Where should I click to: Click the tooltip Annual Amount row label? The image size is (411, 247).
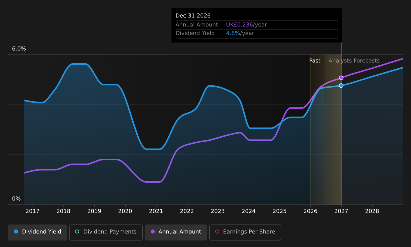[x=197, y=25]
